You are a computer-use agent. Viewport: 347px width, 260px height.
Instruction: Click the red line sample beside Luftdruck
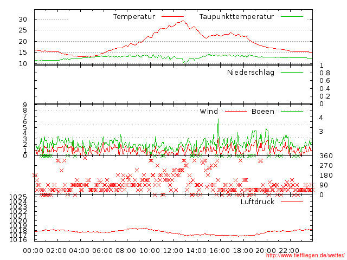coord(292,201)
